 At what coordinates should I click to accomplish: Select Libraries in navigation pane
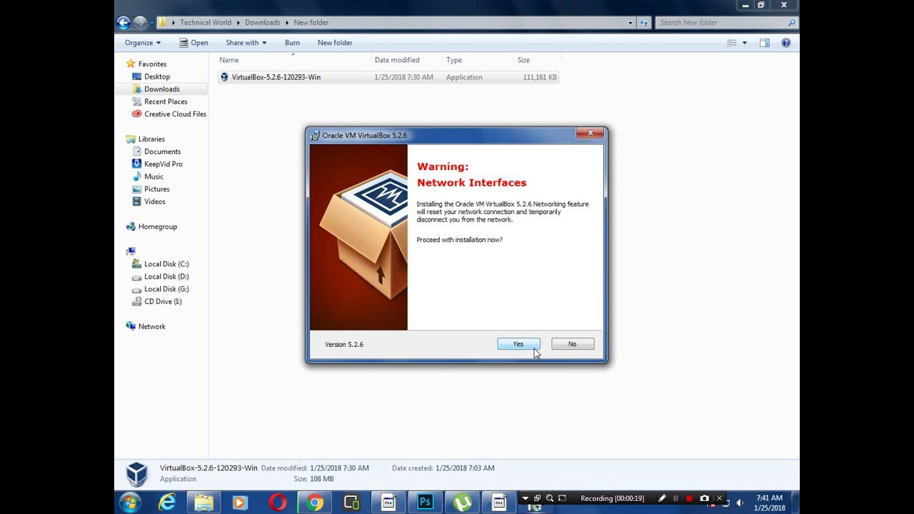coord(151,139)
